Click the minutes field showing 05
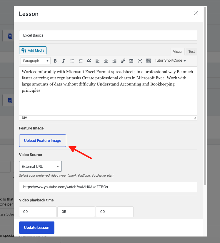 pyautogui.click(x=76, y=212)
